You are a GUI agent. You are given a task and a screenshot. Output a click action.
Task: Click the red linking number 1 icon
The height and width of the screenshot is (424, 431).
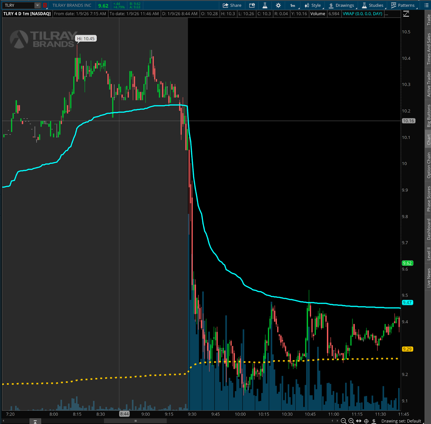(x=45, y=5)
